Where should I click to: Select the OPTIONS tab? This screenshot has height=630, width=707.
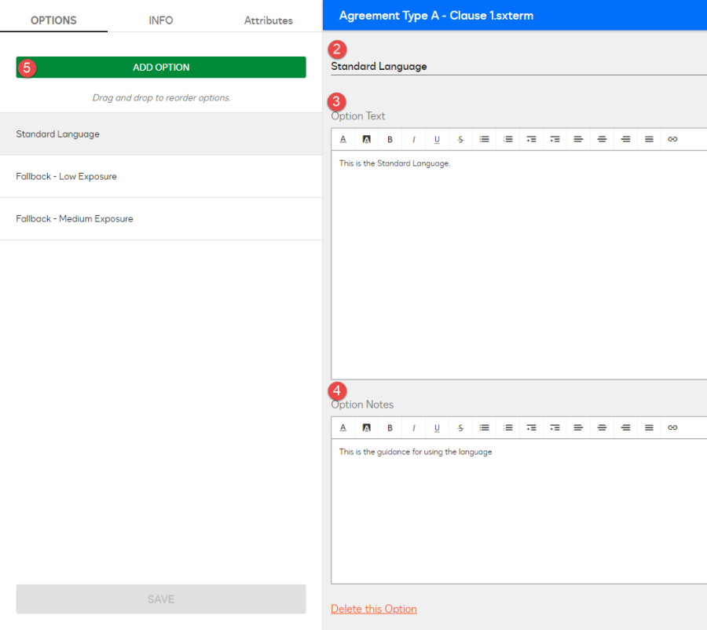click(x=53, y=20)
